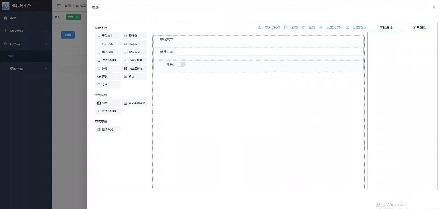Viewport: 441px width, 209px height.
Task: Click the 高级字段 section heading
Action: pos(101,95)
